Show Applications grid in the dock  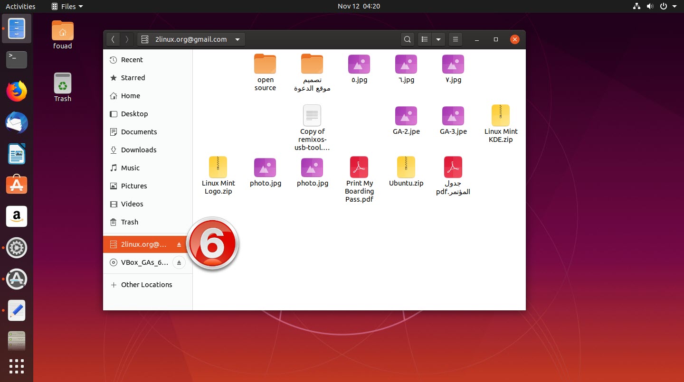tap(17, 366)
